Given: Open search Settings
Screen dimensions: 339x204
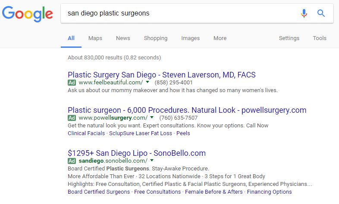Looking at the screenshot, I should tap(289, 38).
